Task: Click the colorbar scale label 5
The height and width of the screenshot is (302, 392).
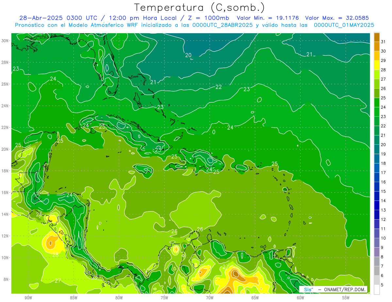Action: click(382, 285)
